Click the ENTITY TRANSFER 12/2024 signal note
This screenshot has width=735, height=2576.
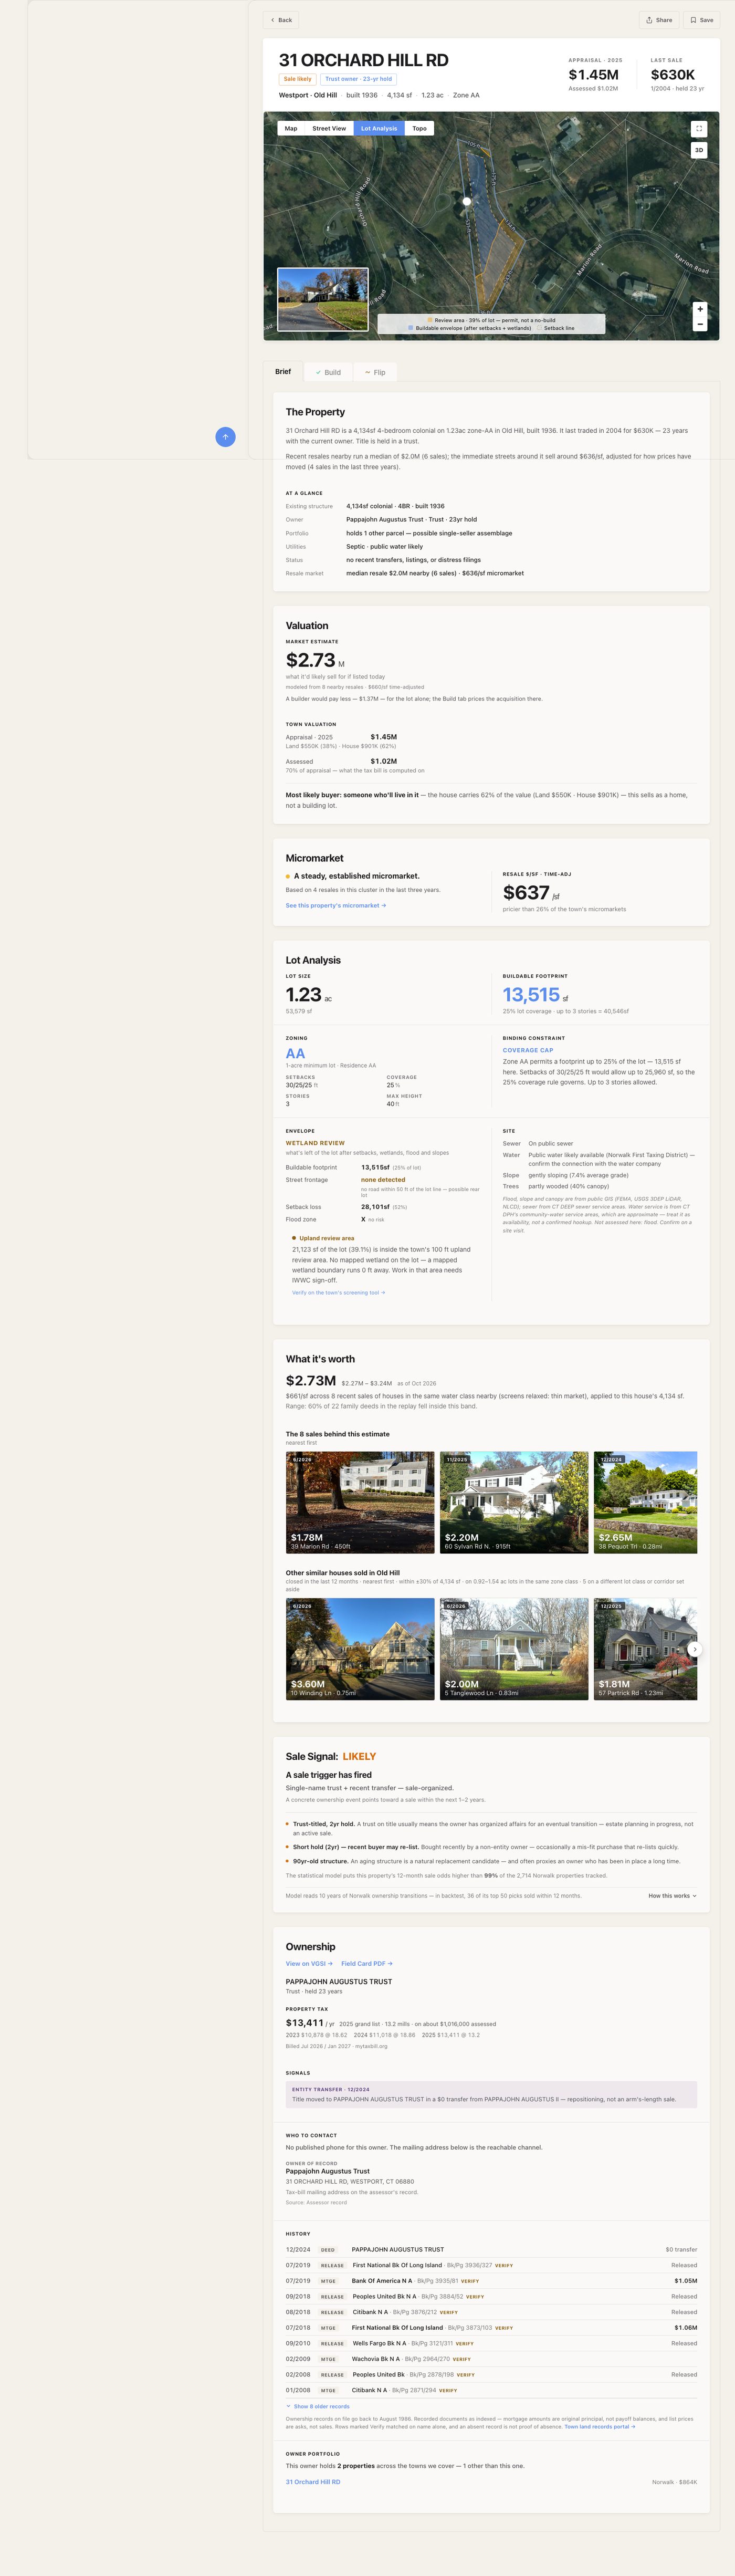[x=491, y=2095]
